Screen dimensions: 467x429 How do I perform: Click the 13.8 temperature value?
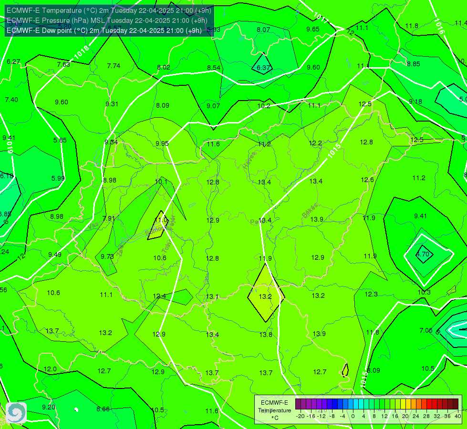point(266,335)
